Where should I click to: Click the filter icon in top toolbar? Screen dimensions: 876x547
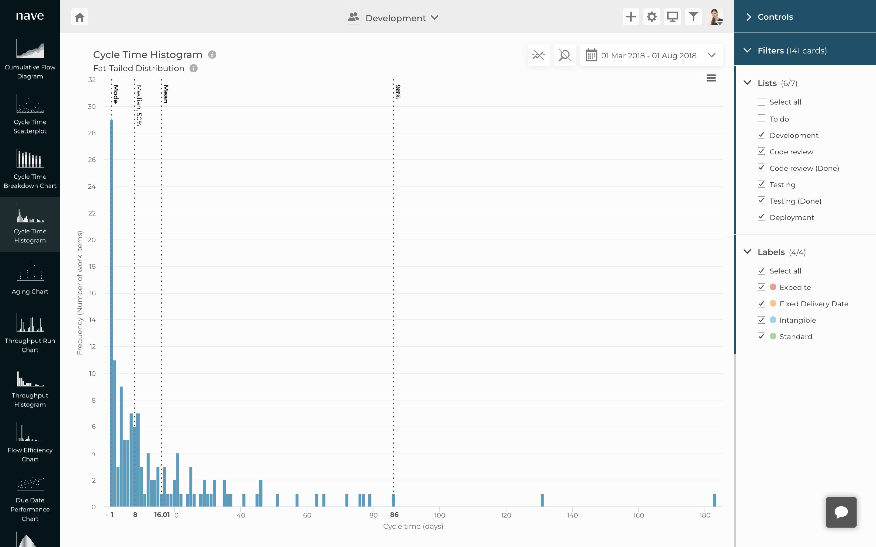693,16
